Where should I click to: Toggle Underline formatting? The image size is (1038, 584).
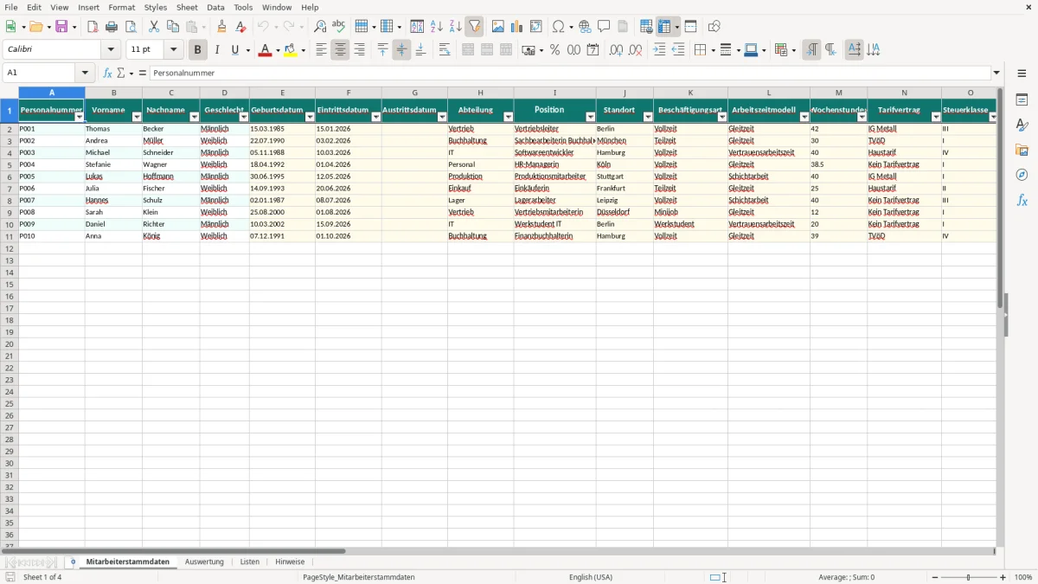pyautogui.click(x=234, y=50)
